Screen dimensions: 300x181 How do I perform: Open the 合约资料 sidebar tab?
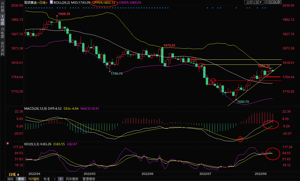pos(2,48)
